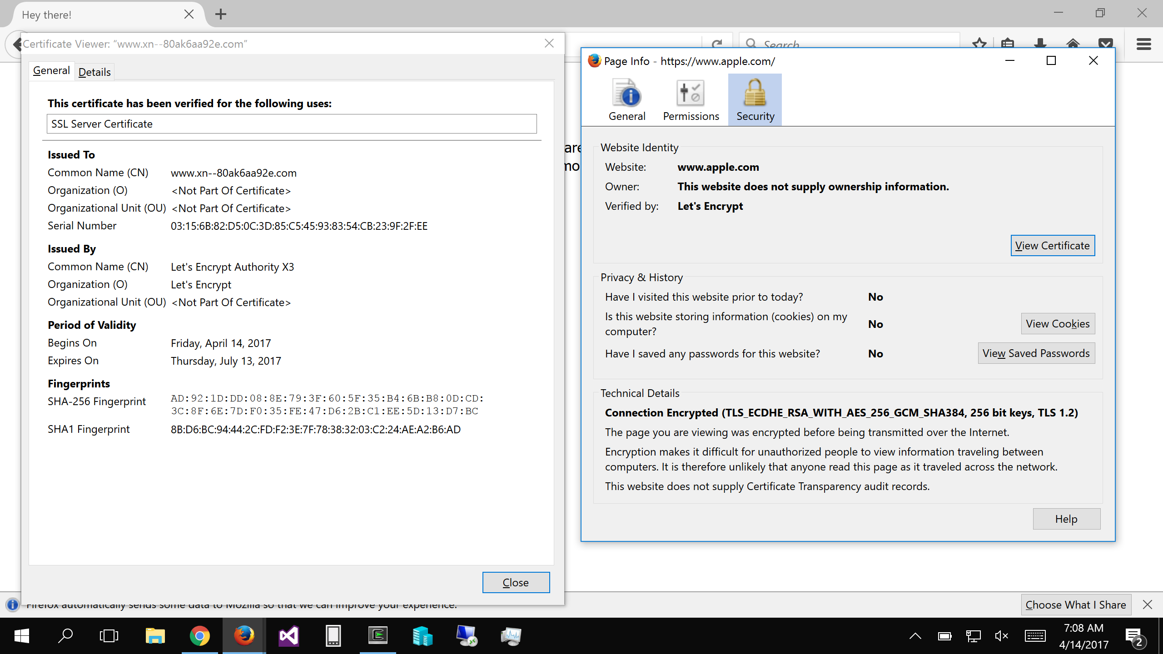Click the Firefox download arrow icon
Viewport: 1163px width, 654px height.
(x=1039, y=43)
